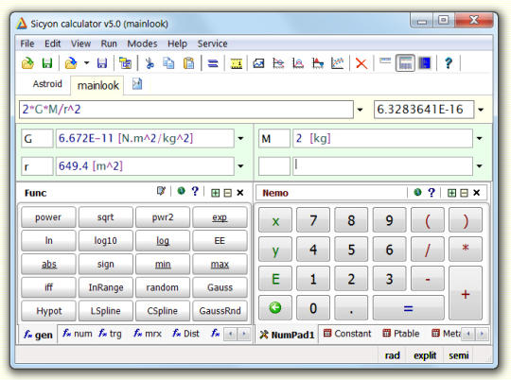This screenshot has height=380, width=511.
Task: Click the blue question mark help icon
Action: coord(449,62)
